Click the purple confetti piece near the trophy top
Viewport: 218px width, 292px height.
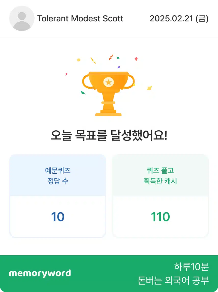pos(119,67)
